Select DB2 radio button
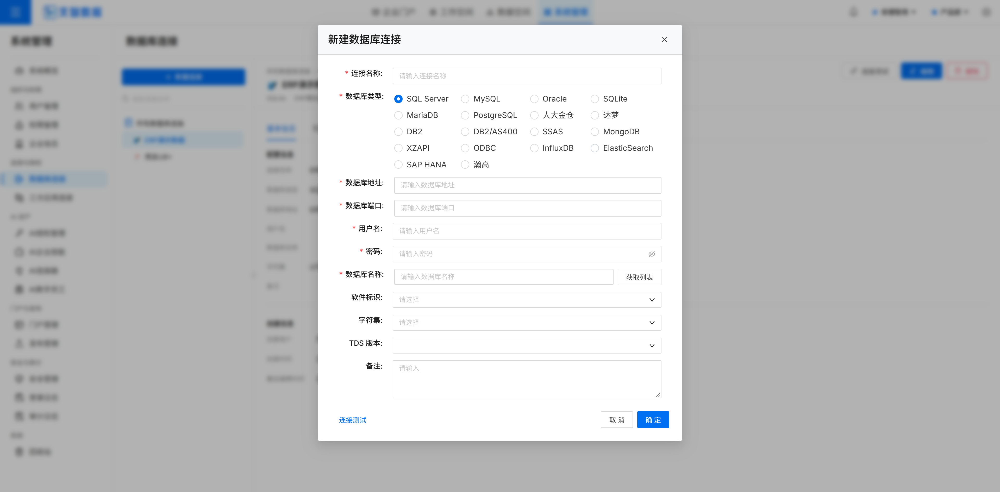The height and width of the screenshot is (492, 1000). pos(398,131)
